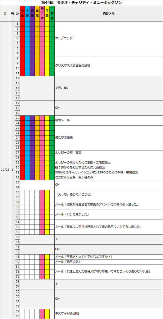Screen dimensions: 163x319
Task: Click the line mentioning オールナイトニッポンZERO
Action: [96, 172]
